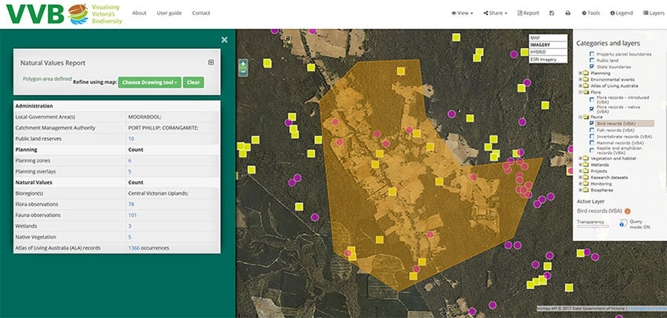Expand the Planning folder
Viewport: 667px width, 318px height.
click(x=580, y=73)
